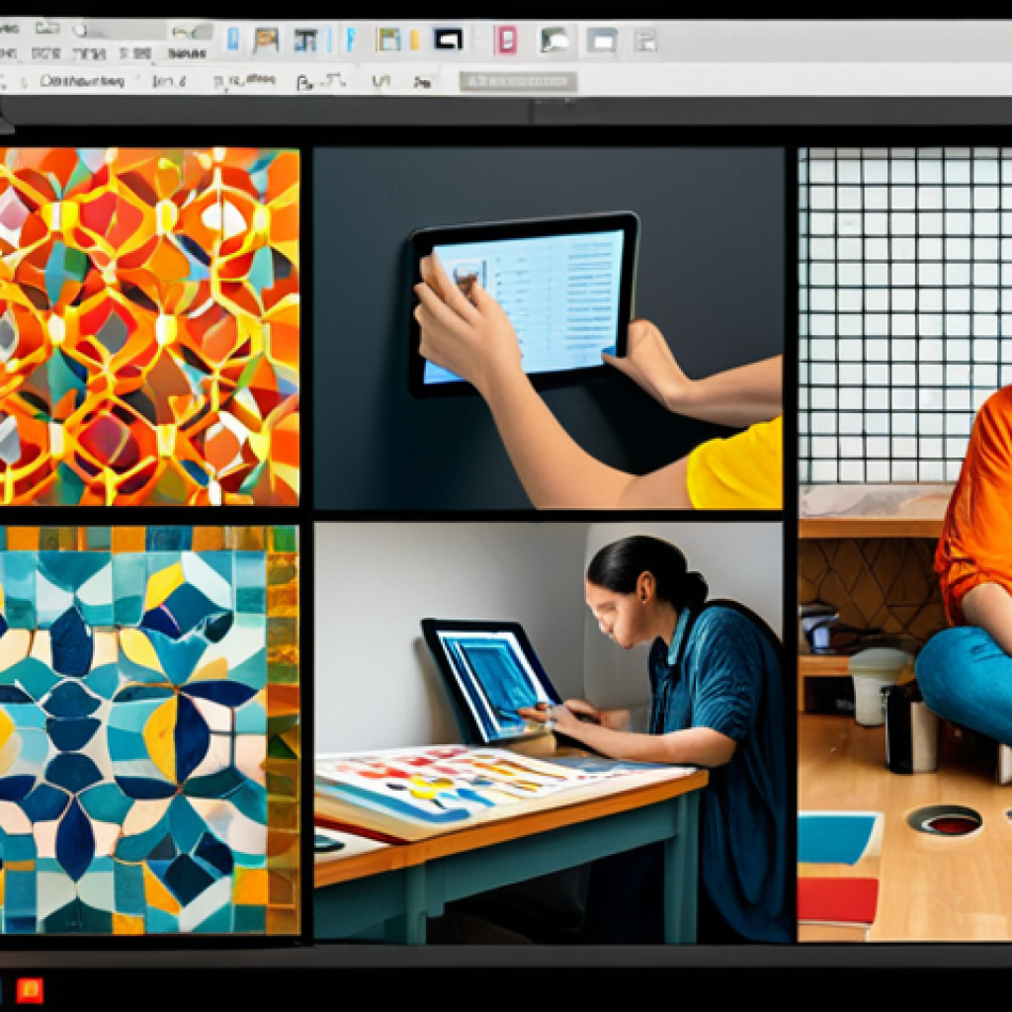Click the screenshot capture toolbar icon
1012x1012 pixels.
coord(601,42)
